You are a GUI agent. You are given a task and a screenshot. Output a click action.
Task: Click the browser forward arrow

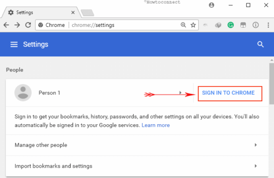click(x=17, y=25)
